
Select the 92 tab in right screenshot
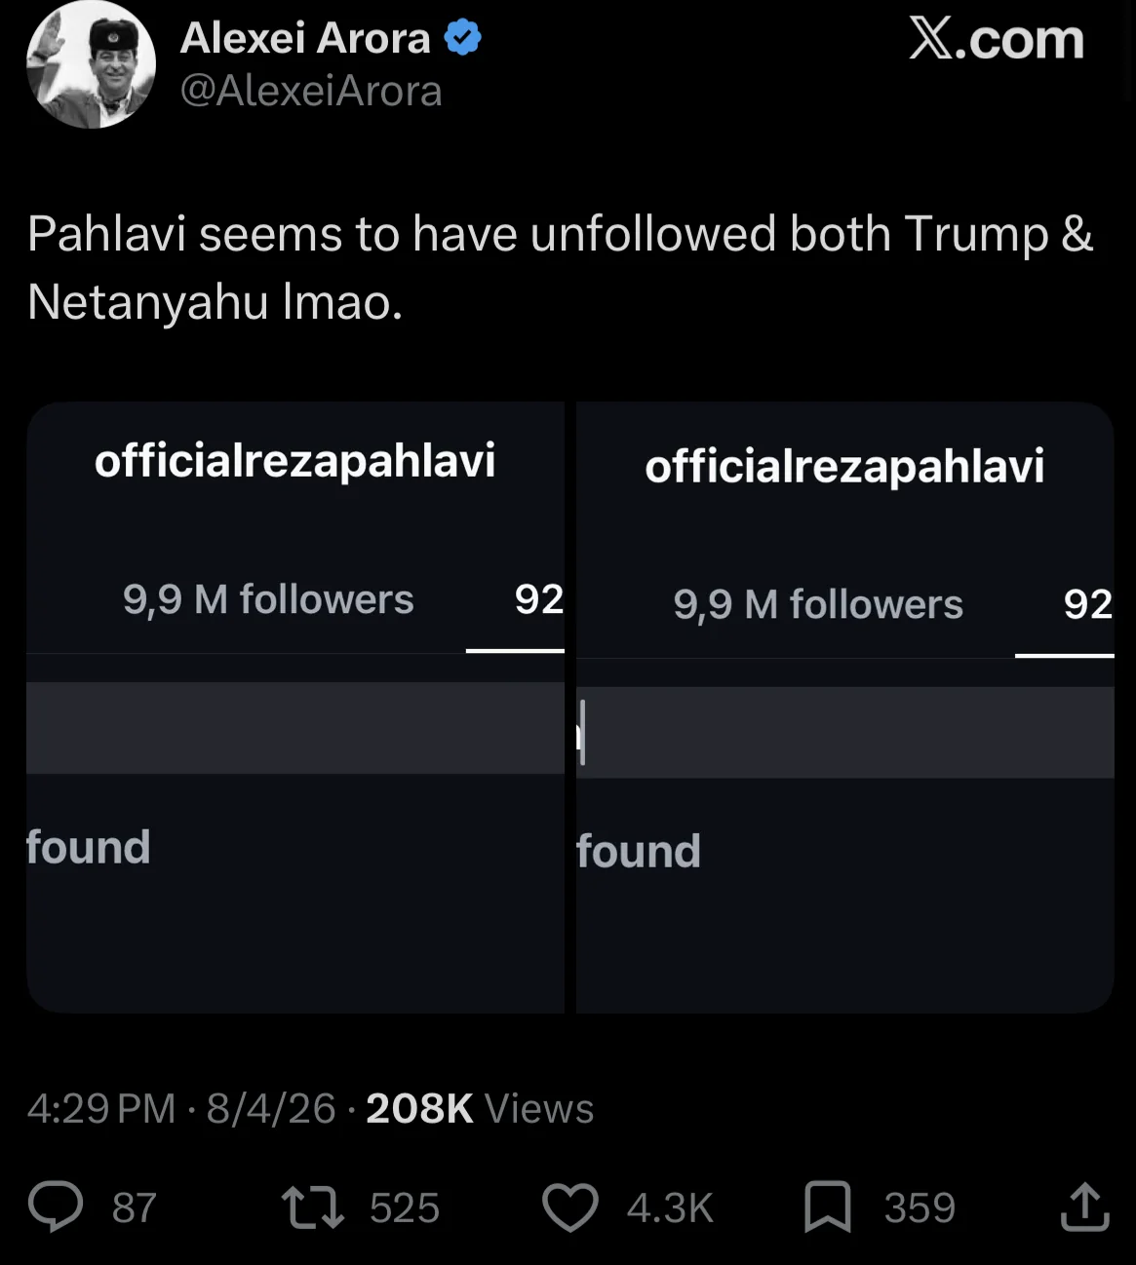coord(1087,604)
